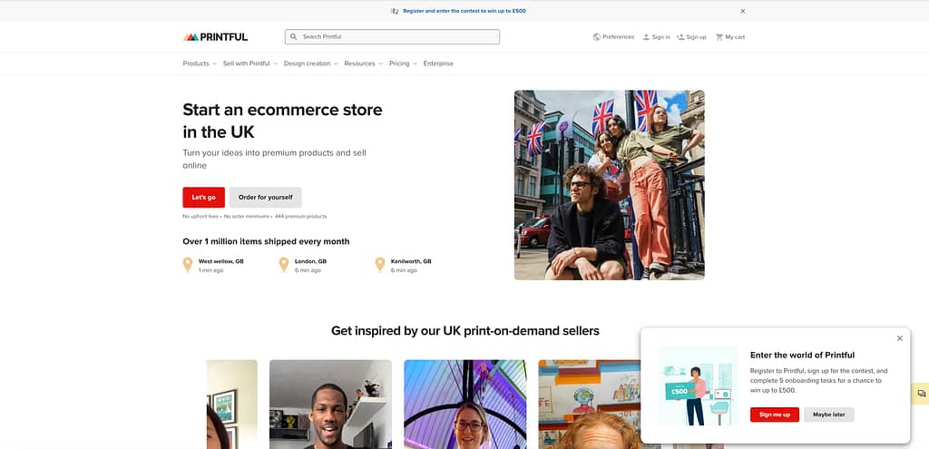Viewport: 929px width, 449px height.
Task: Click the No order minimums text
Action: tap(247, 216)
